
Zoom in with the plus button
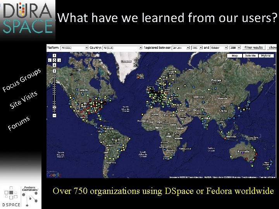(55, 71)
